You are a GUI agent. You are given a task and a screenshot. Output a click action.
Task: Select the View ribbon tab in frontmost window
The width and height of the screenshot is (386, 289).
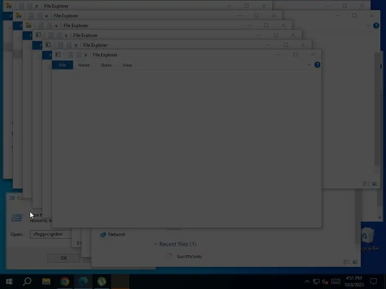pos(127,65)
